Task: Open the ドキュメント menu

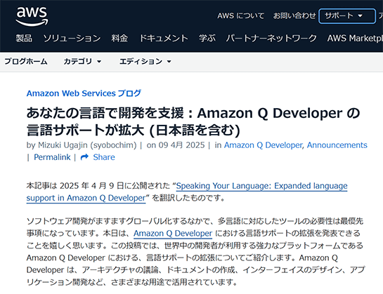Action: [164, 38]
